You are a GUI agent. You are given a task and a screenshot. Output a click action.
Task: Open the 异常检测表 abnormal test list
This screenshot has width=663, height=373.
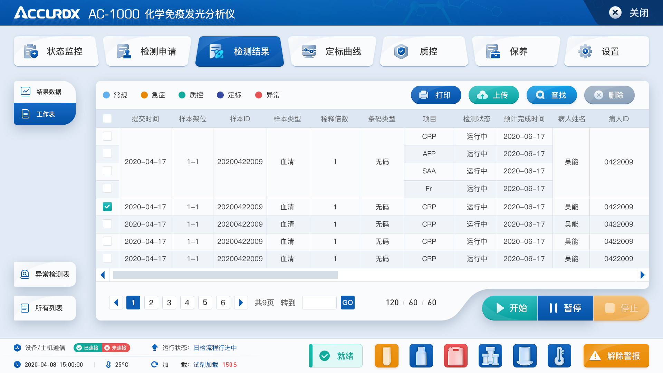click(45, 274)
